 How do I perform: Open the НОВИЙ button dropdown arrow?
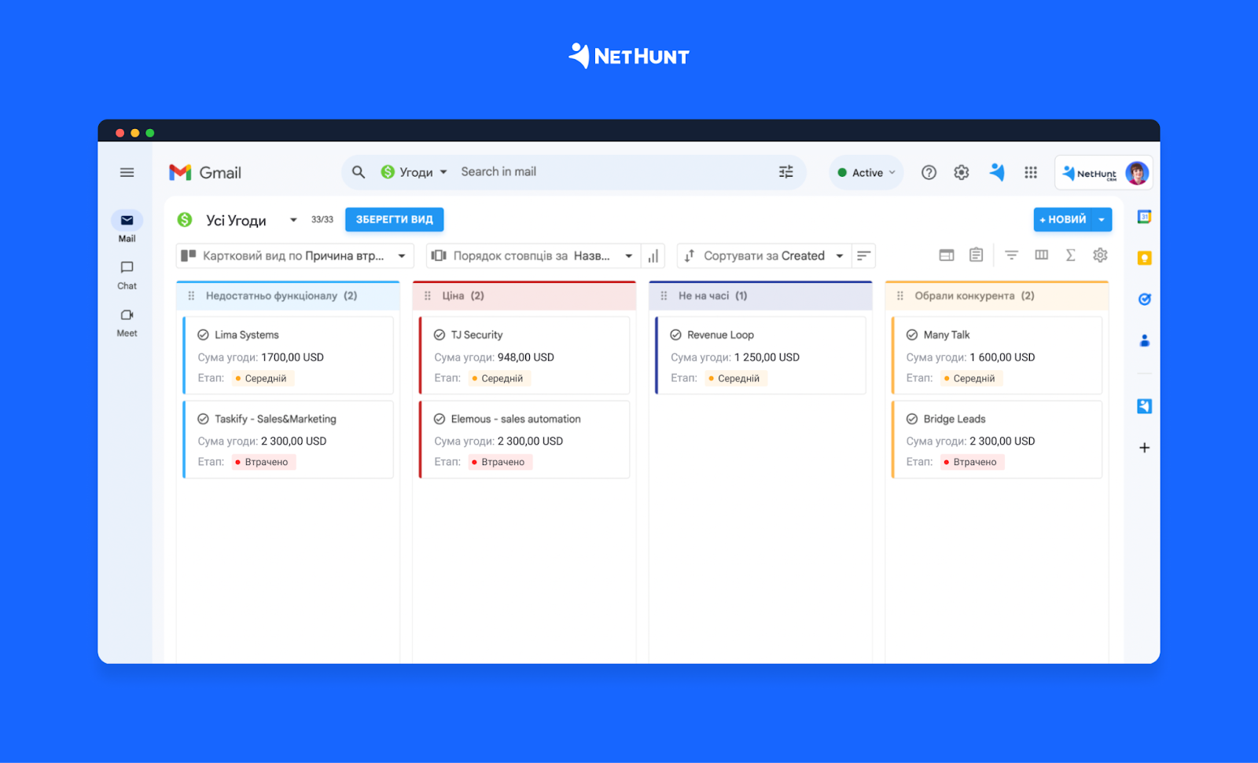pyautogui.click(x=1102, y=220)
